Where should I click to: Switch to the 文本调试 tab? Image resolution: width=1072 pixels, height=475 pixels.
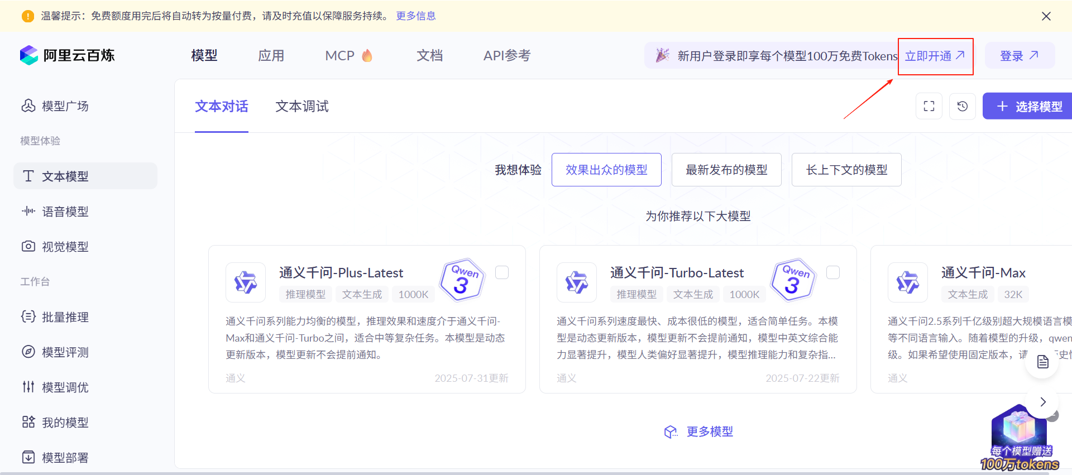pyautogui.click(x=302, y=106)
